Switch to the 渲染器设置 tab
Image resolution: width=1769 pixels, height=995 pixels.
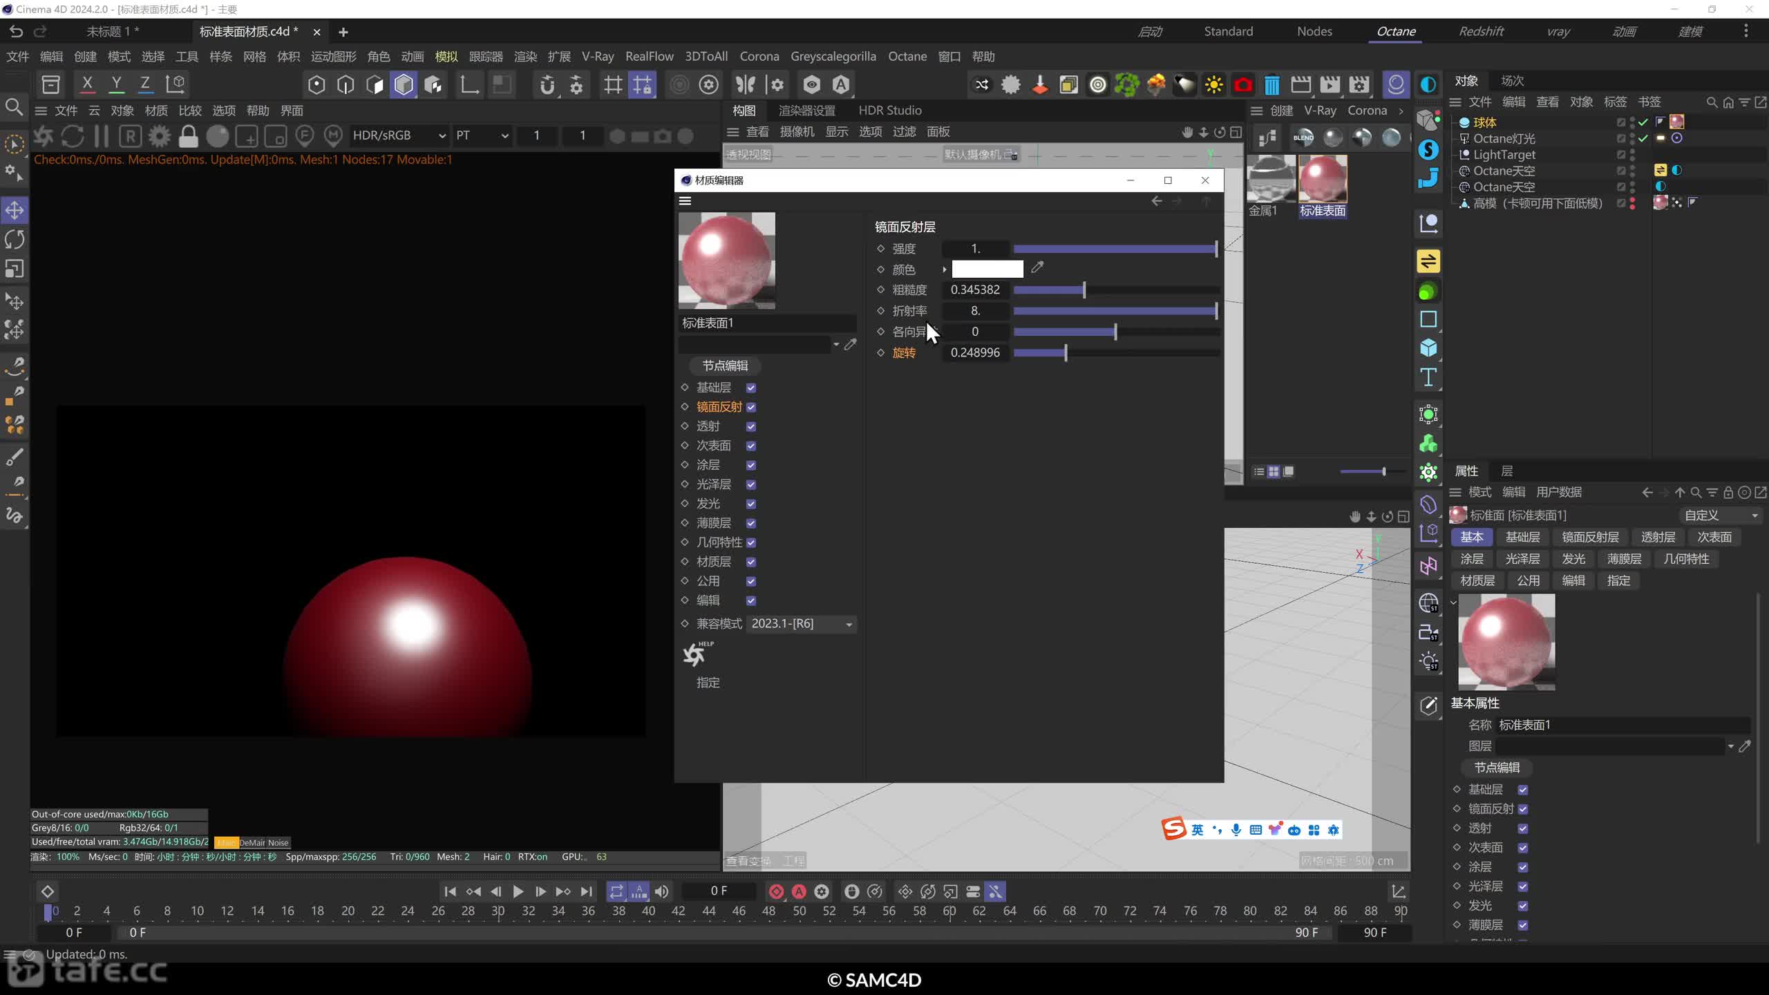point(806,111)
